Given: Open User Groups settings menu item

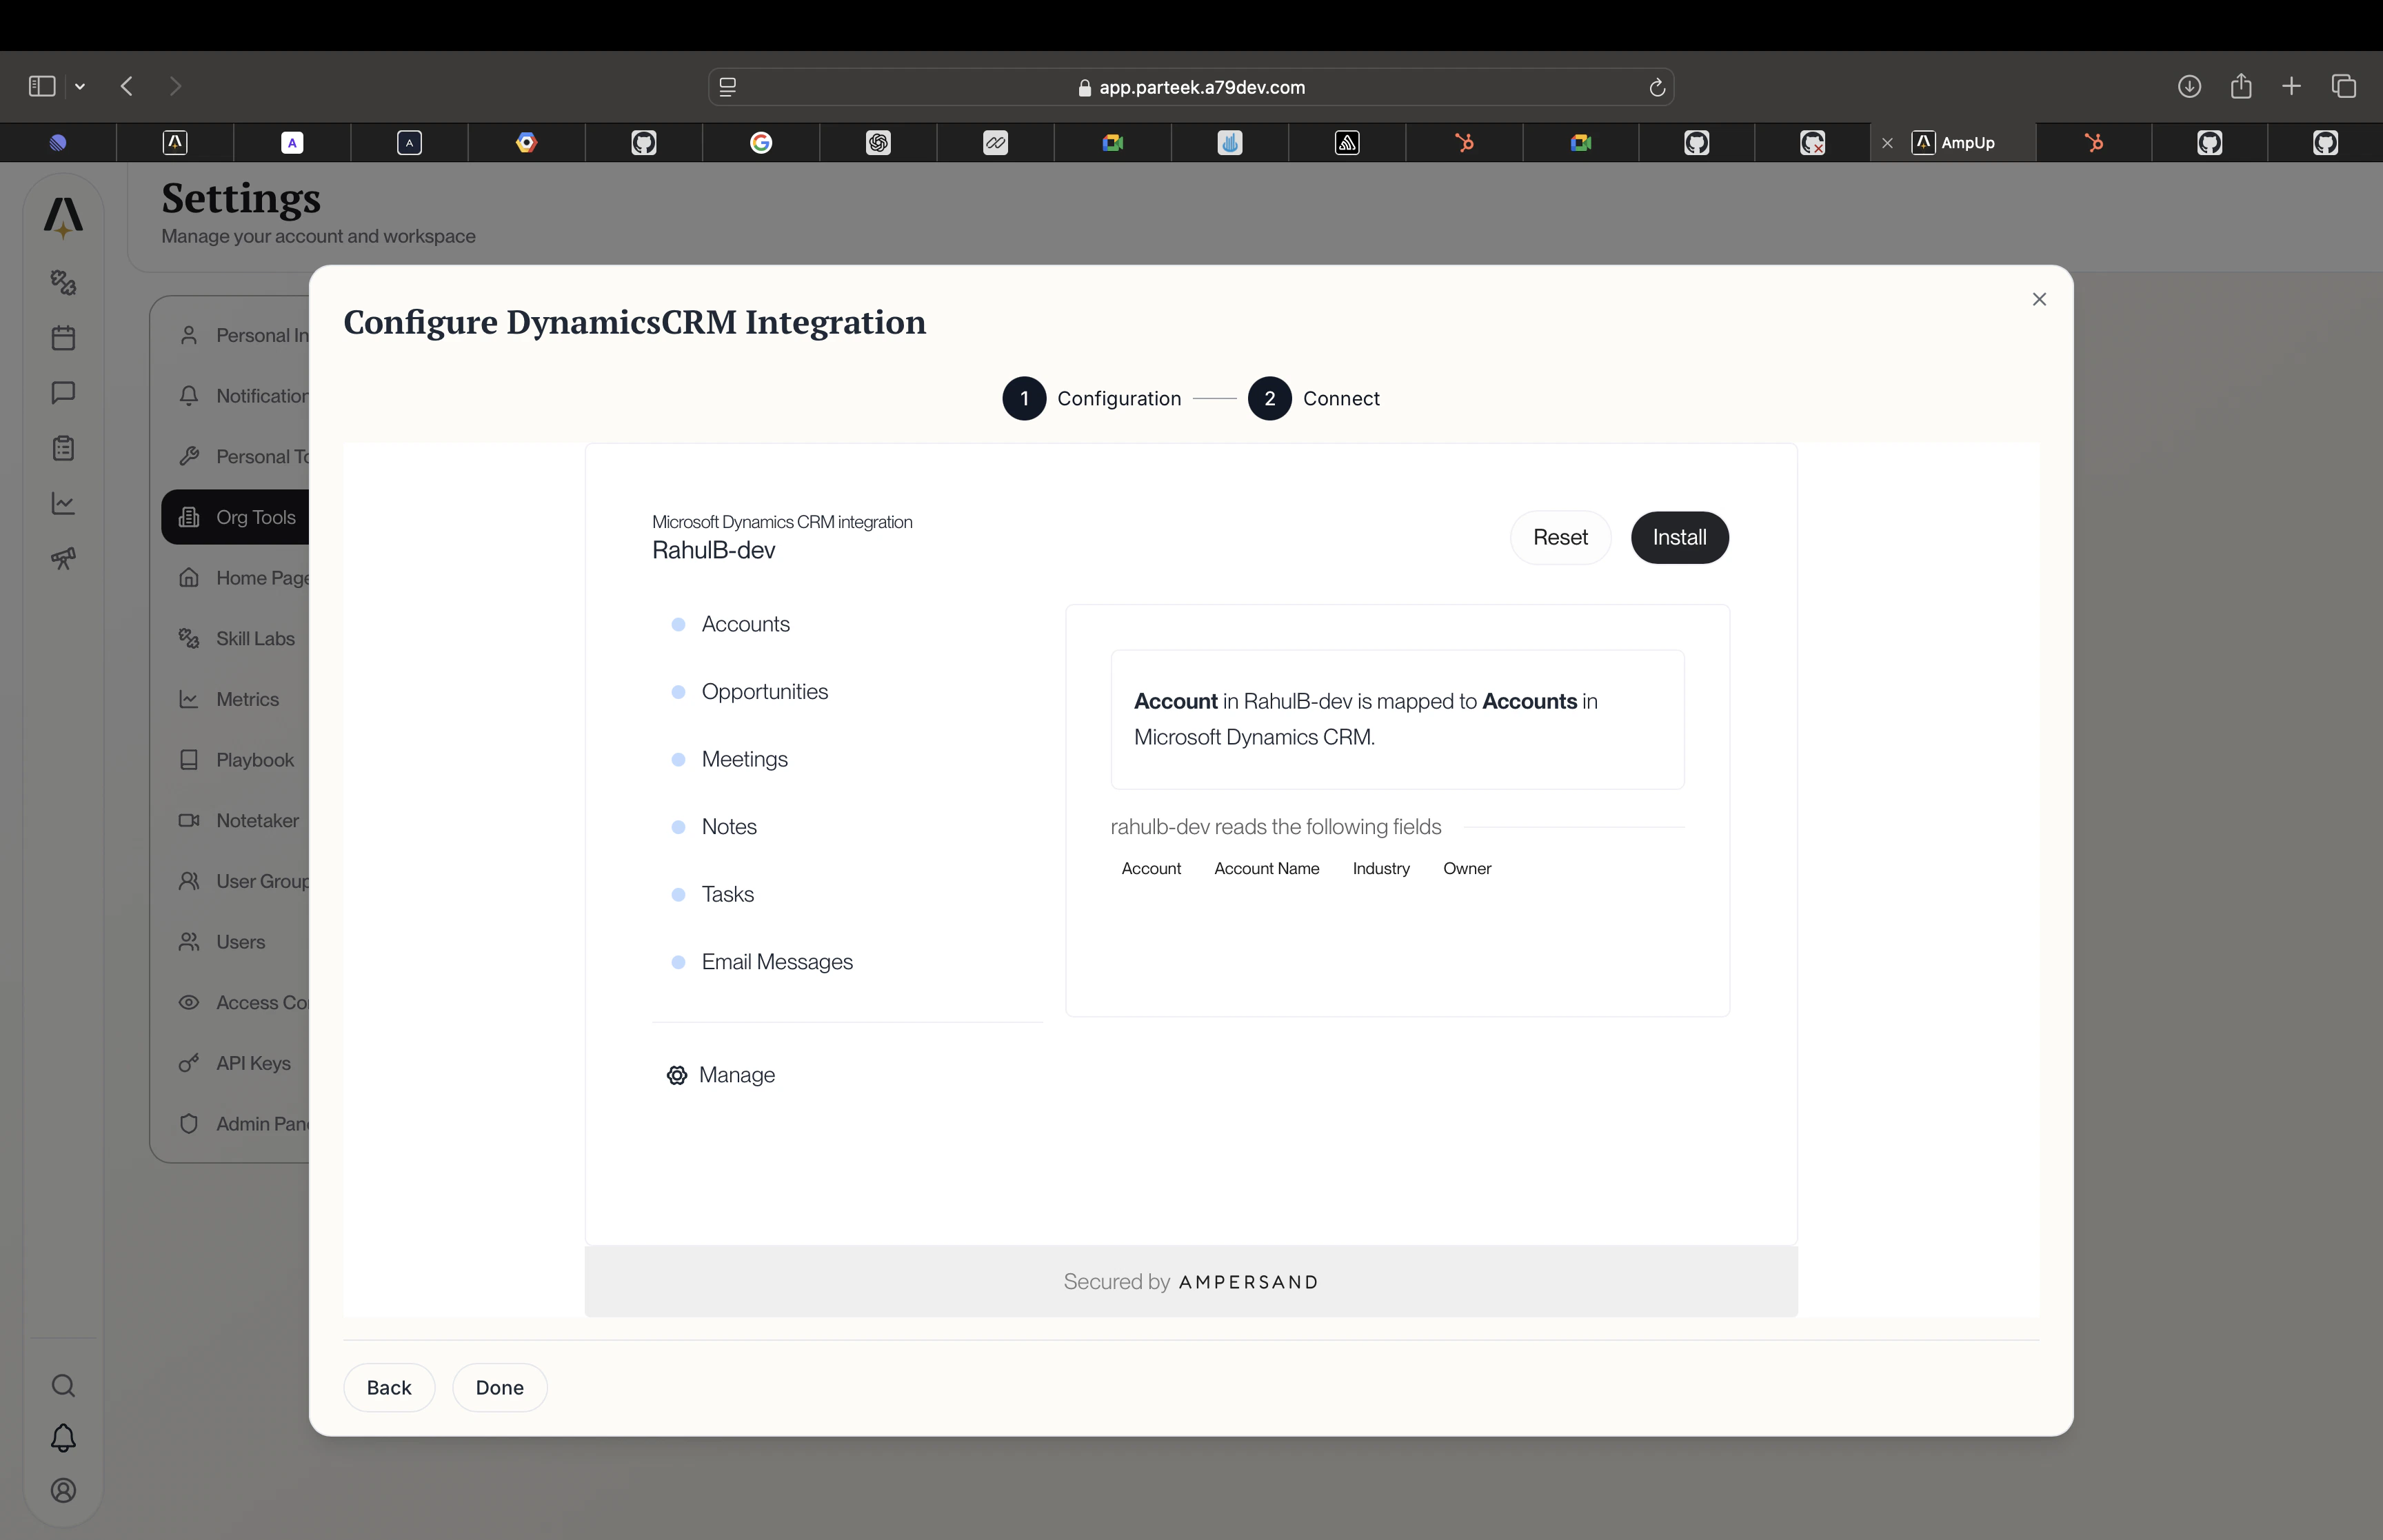Looking at the screenshot, I should point(236,881).
